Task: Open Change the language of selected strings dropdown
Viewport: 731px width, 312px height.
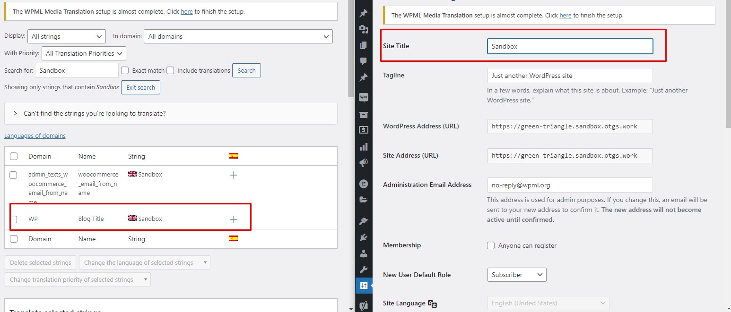Action: (x=145, y=262)
